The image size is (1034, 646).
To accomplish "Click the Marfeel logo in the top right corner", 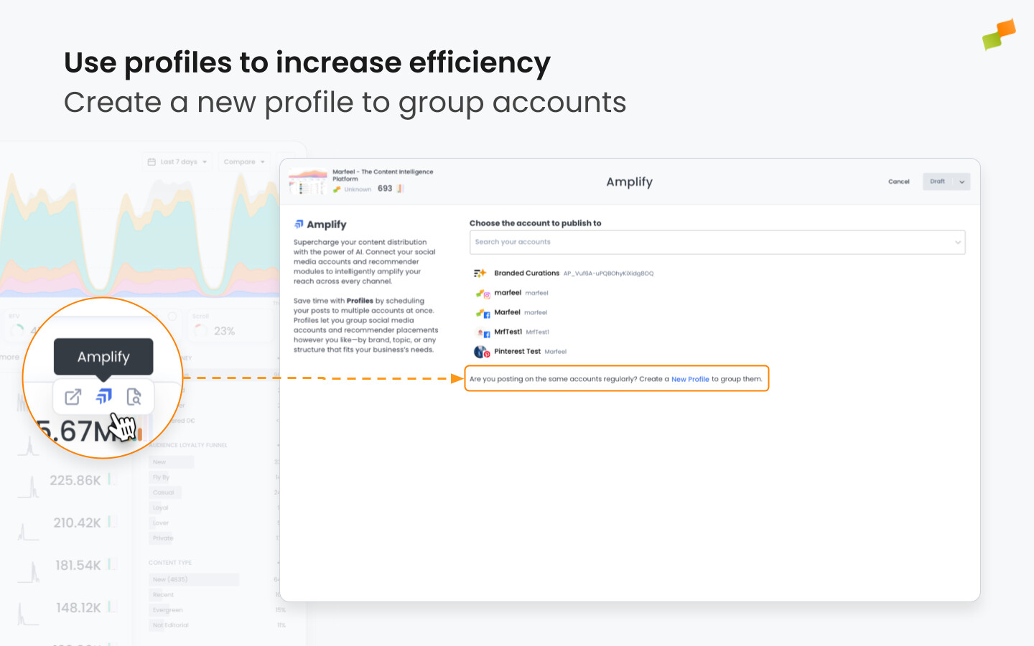I will pos(999,34).
